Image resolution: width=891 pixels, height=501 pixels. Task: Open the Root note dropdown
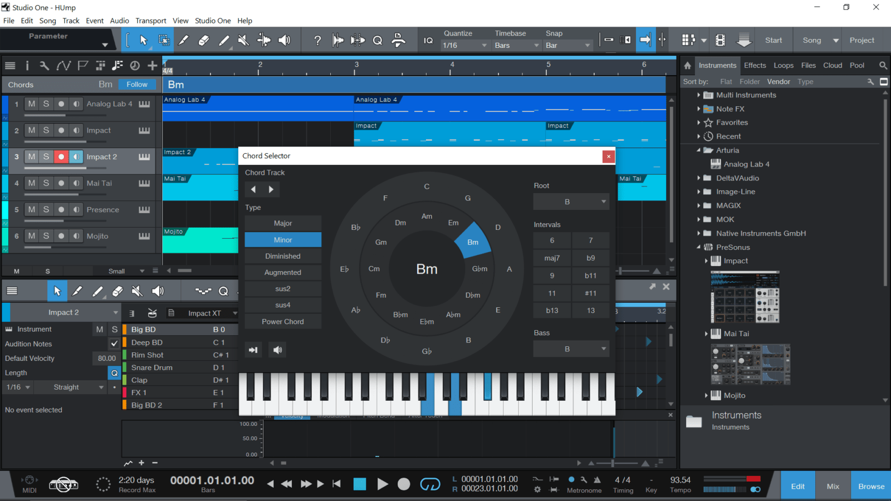pos(571,202)
